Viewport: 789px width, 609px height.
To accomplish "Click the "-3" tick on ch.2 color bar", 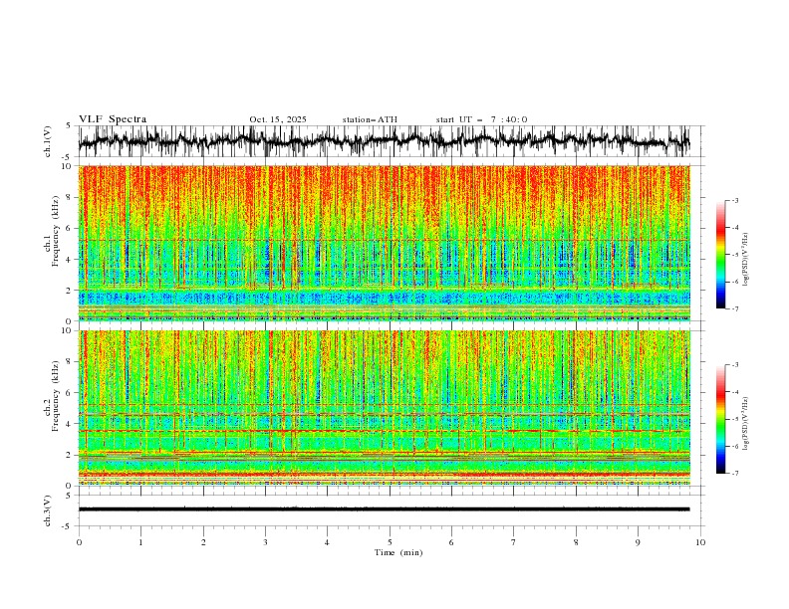I will (x=735, y=365).
